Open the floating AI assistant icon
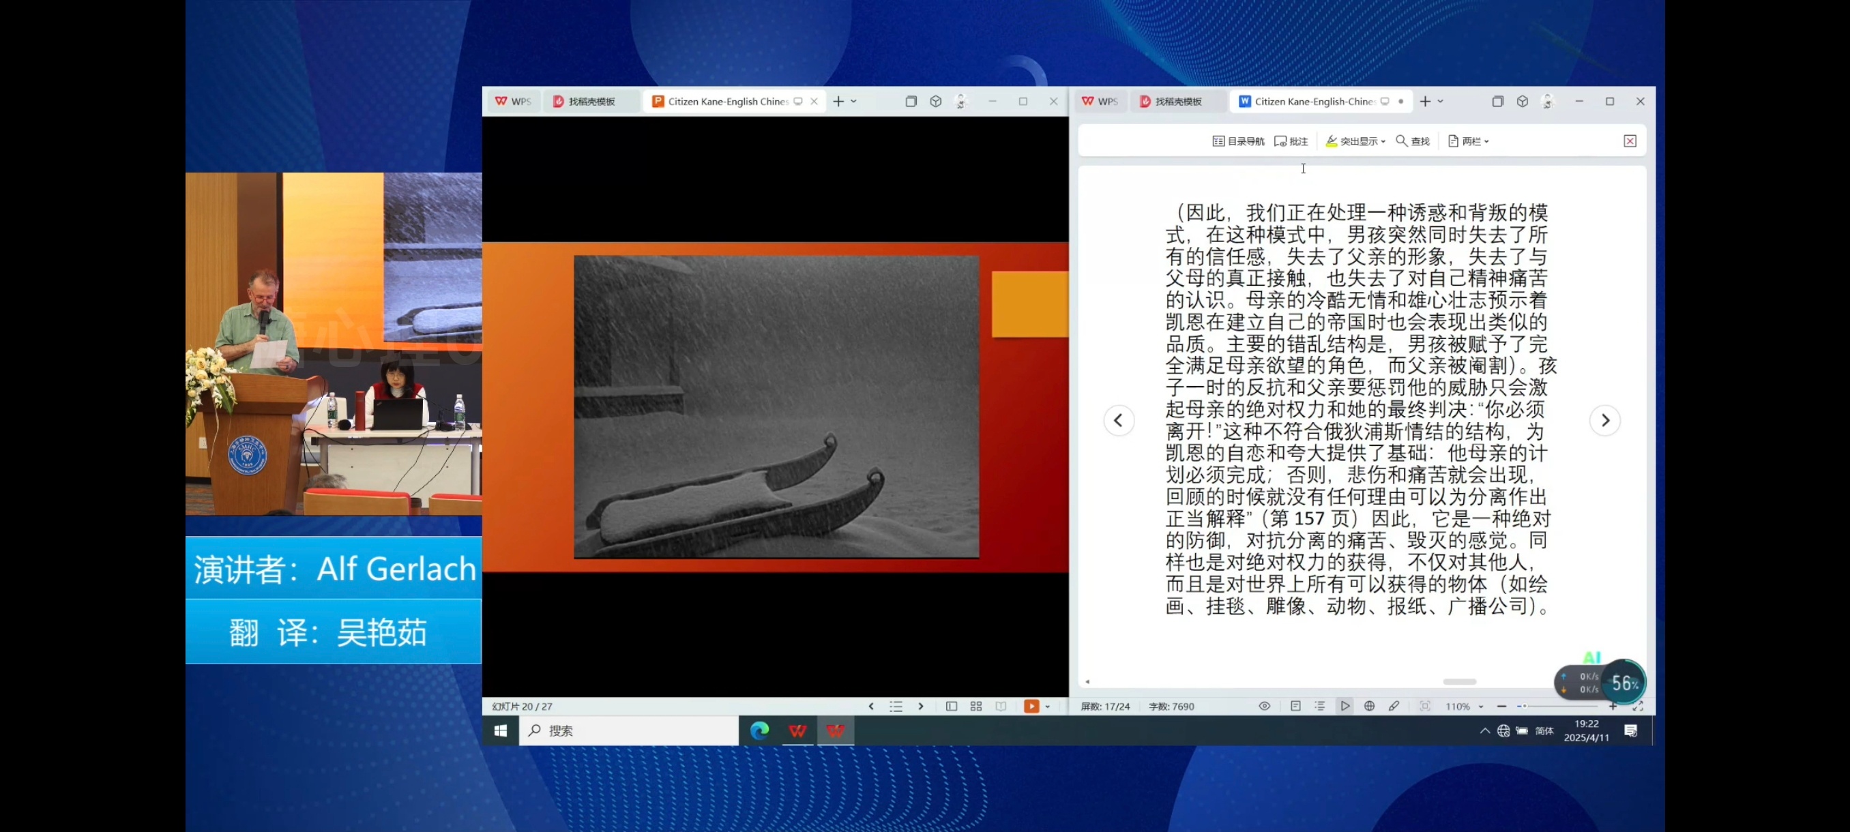 pyautogui.click(x=1592, y=657)
